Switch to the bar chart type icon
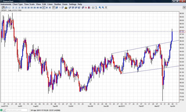The image size is (186, 112). [6, 8]
